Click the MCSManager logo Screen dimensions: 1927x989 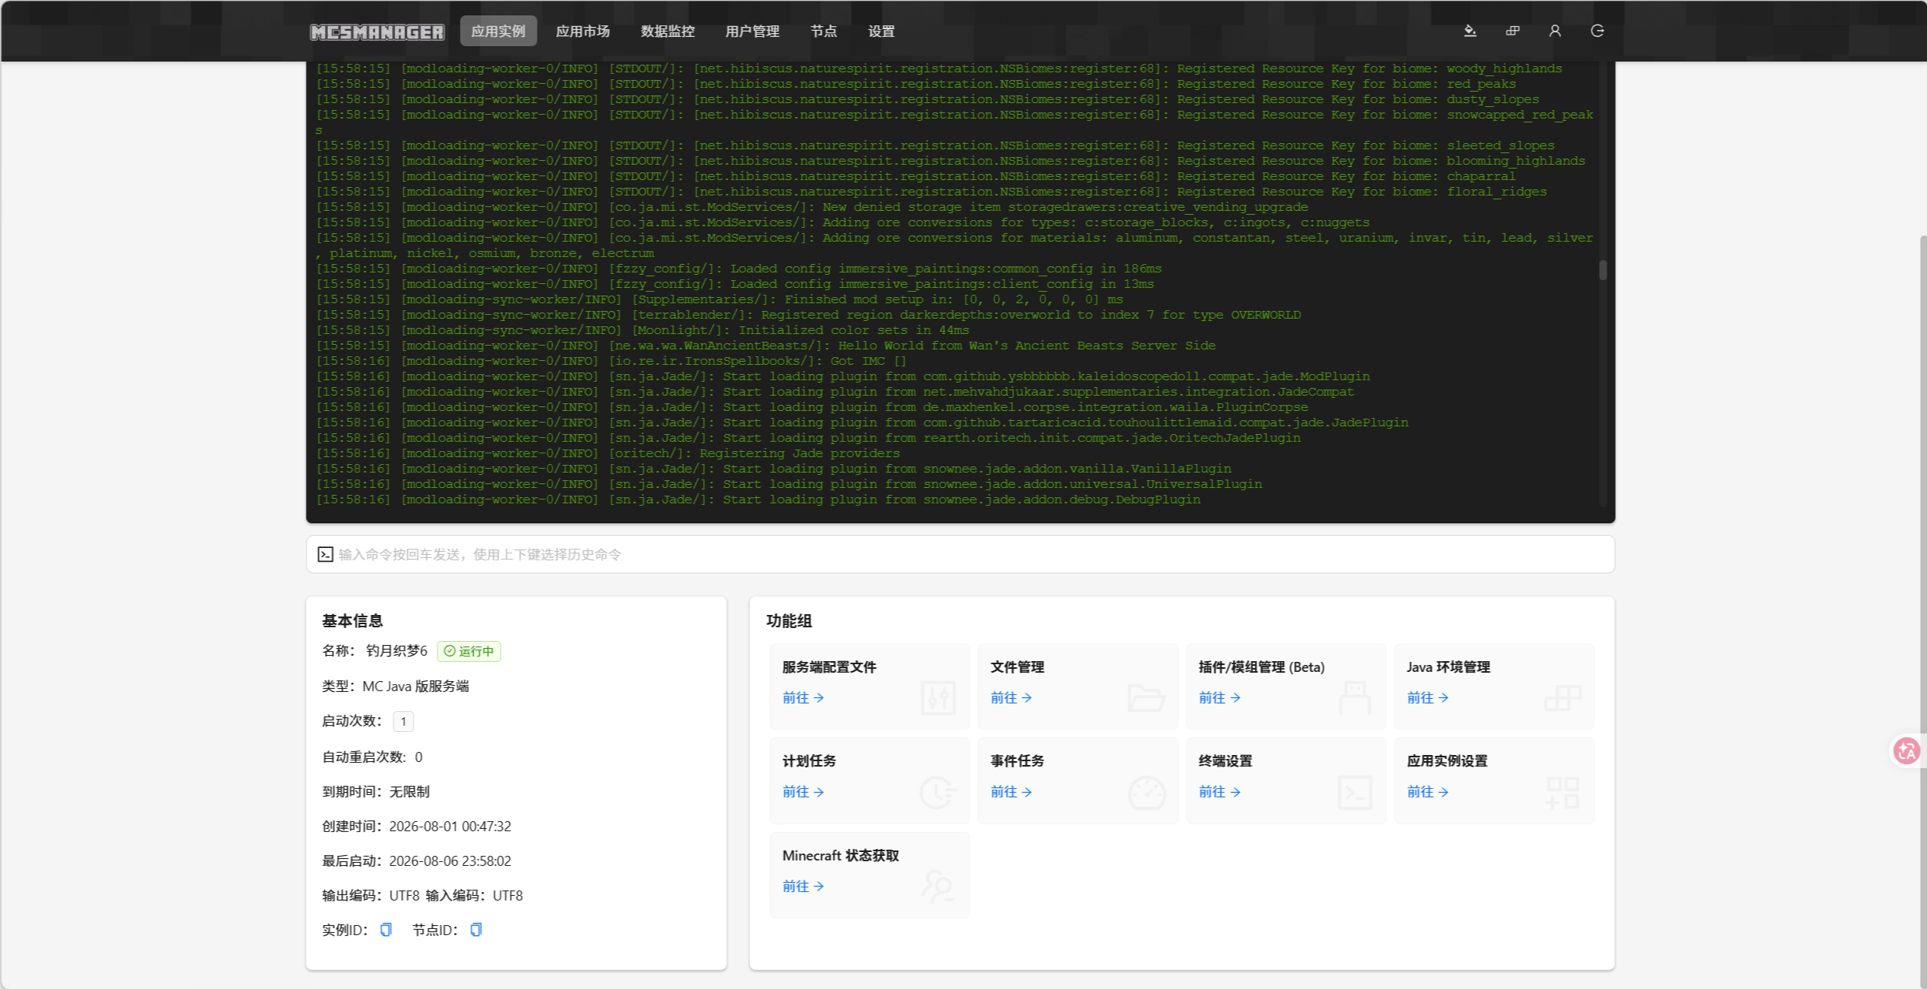coord(377,32)
